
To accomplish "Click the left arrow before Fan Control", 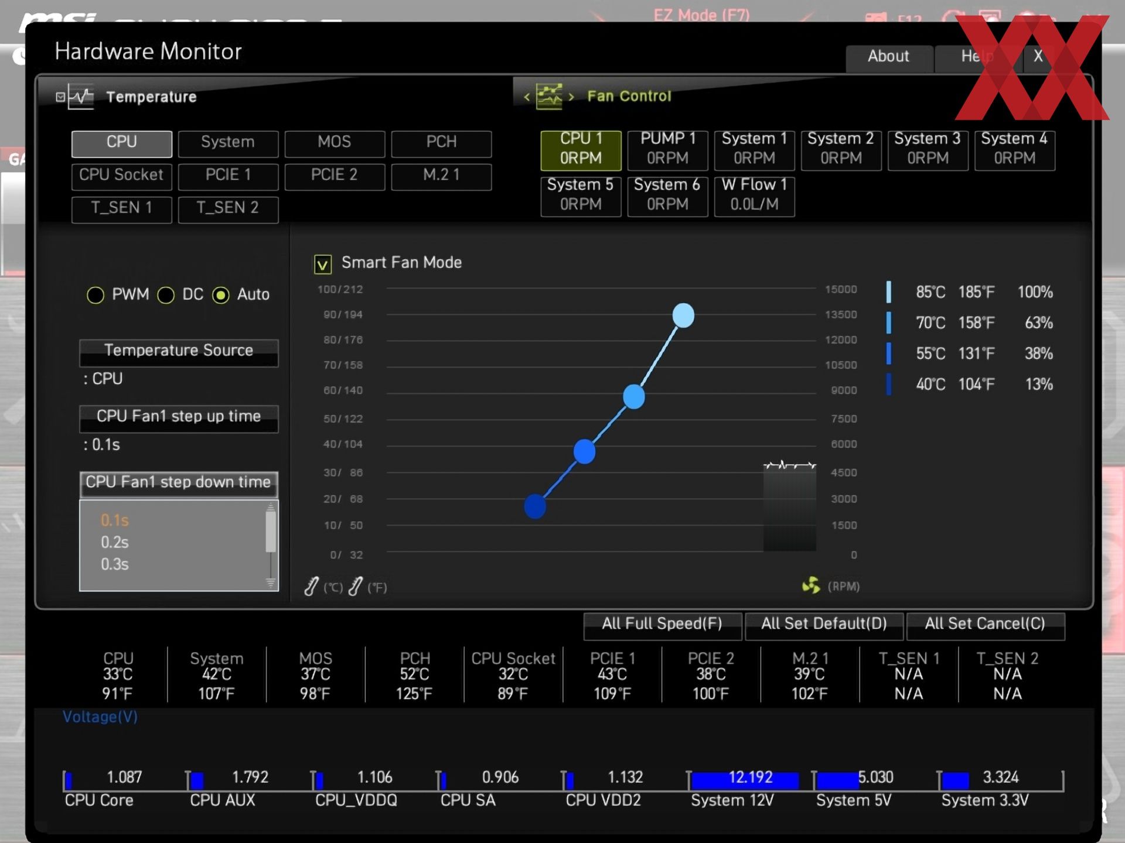I will pyautogui.click(x=527, y=97).
